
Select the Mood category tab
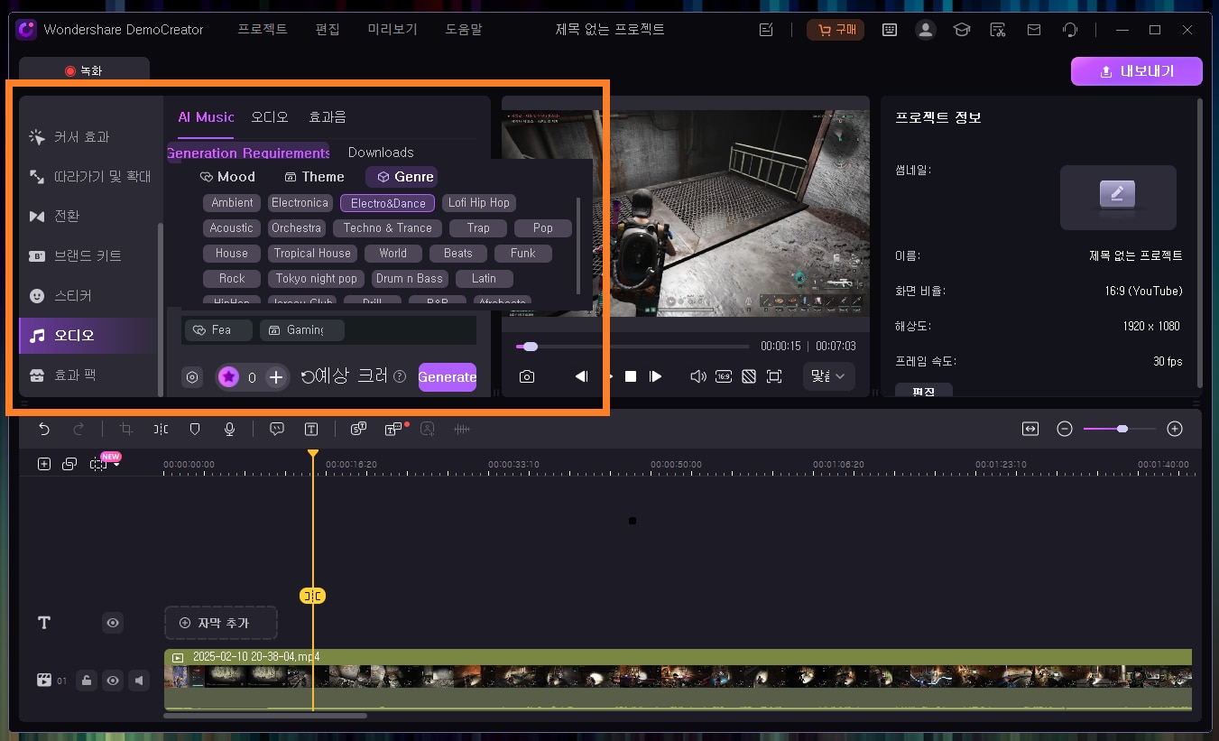[228, 177]
